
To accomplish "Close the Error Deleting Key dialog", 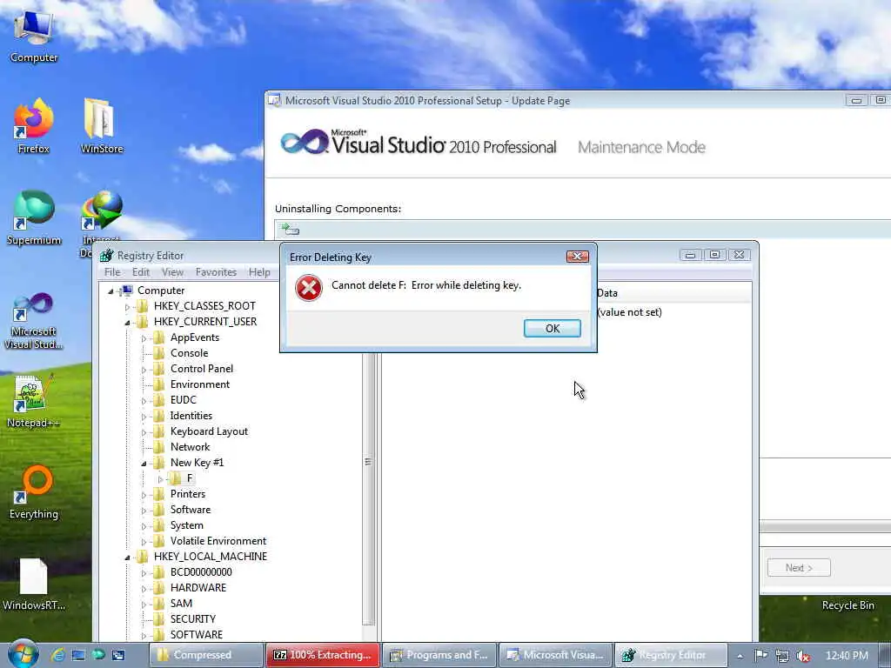I will [577, 257].
